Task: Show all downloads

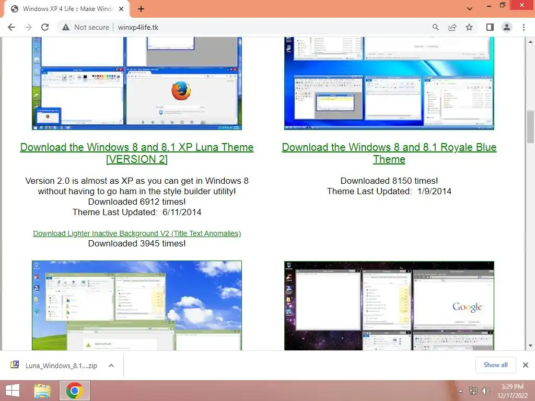Action: coord(495,365)
